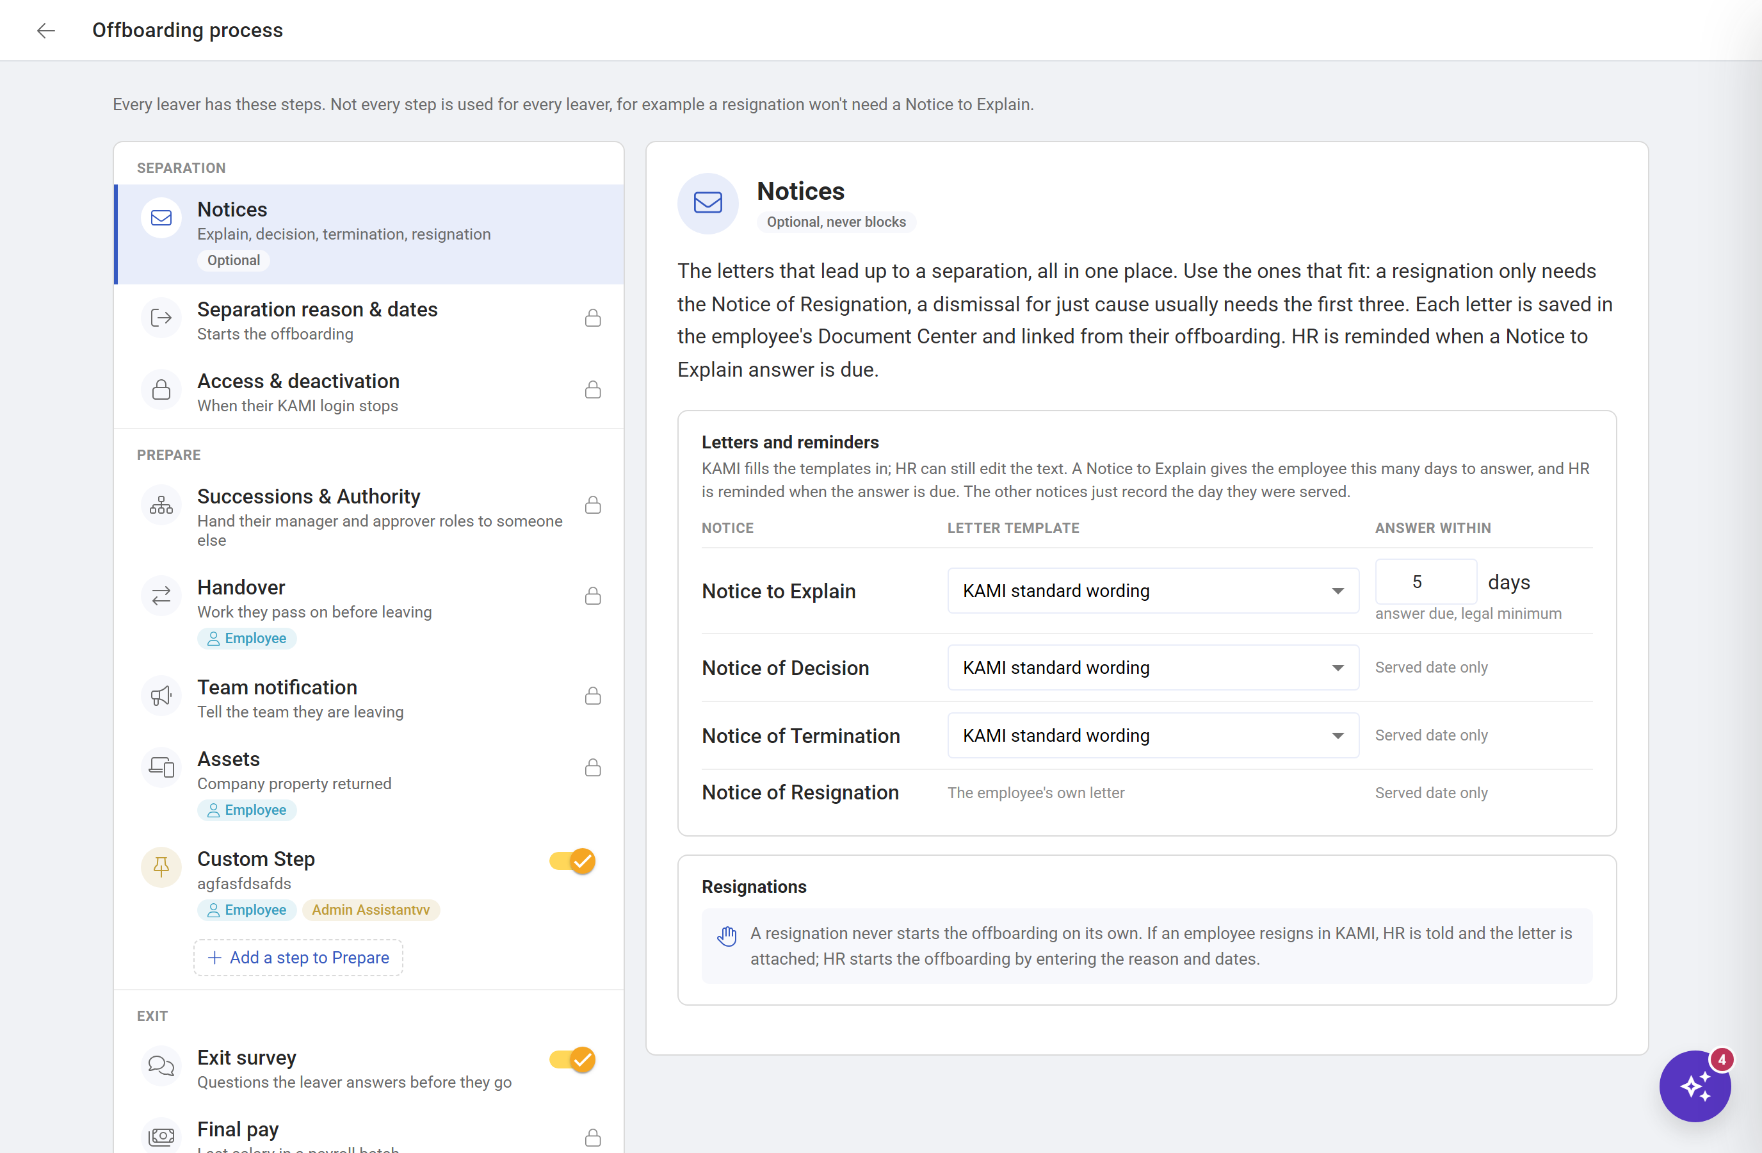Click the Team notification megaphone icon
1762x1153 pixels.
(x=161, y=696)
